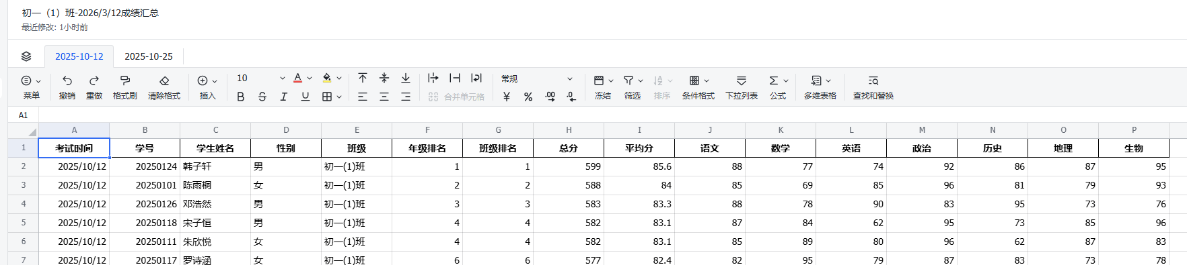
Task: Select the 生物 header cell
Action: tap(1134, 148)
